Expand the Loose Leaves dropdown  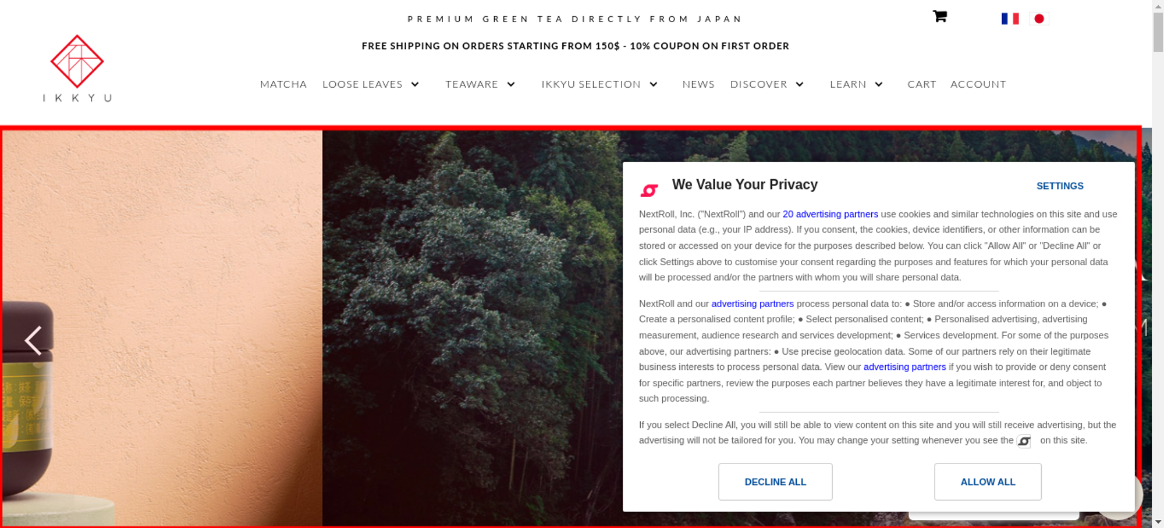pyautogui.click(x=415, y=84)
